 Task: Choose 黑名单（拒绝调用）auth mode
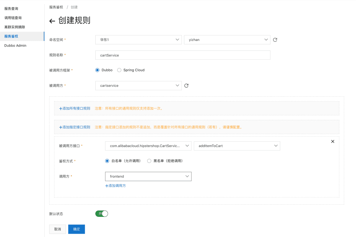coord(149,161)
